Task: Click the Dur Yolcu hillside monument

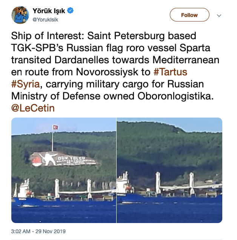Action: (x=64, y=160)
